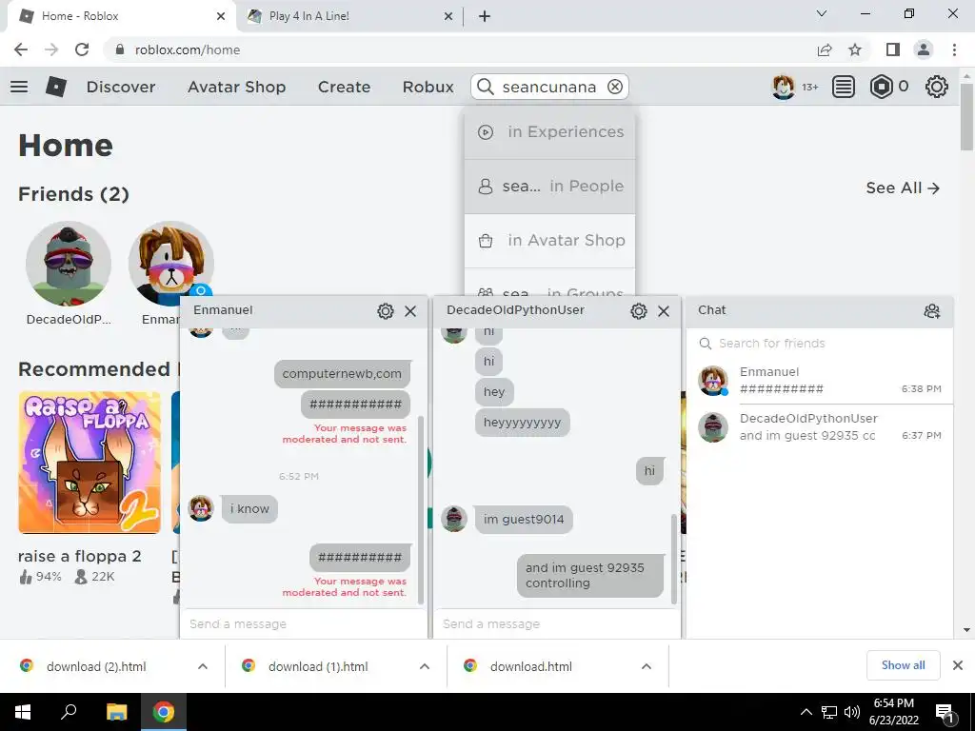Click the raise a floppa 2 title
Screen dimensions: 975x731
[80, 556]
